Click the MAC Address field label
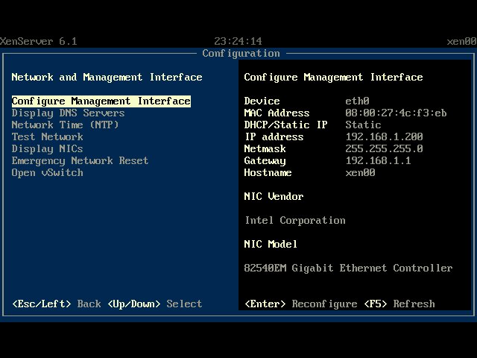Viewport: 477px width, 358px height. click(277, 113)
